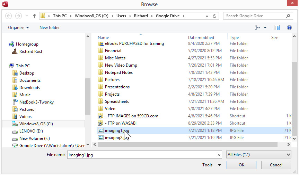Open the All Files type dropdown
This screenshot has width=299, height=175.
tap(258, 155)
